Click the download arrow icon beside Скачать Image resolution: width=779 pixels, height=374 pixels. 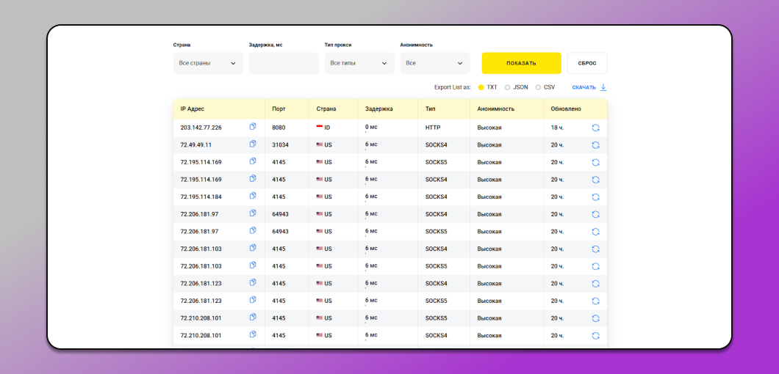pos(603,87)
